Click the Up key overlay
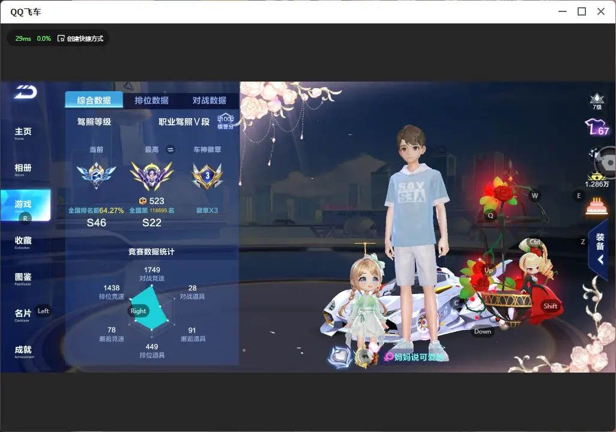This screenshot has width=616, height=432. click(x=489, y=270)
